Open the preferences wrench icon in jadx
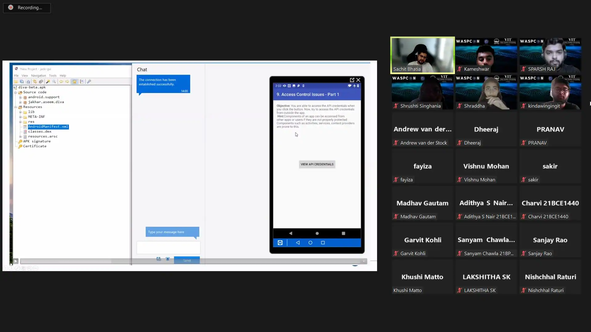Image resolution: width=591 pixels, height=332 pixels. click(89, 82)
